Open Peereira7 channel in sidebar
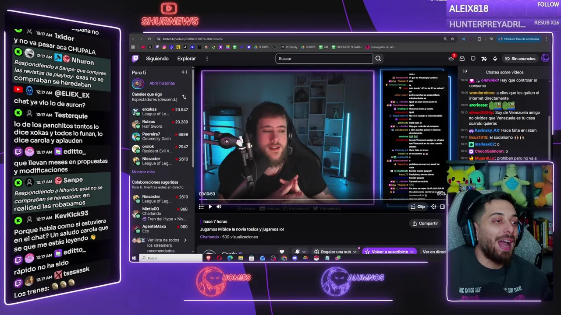This screenshot has height=315, width=561. point(160,136)
